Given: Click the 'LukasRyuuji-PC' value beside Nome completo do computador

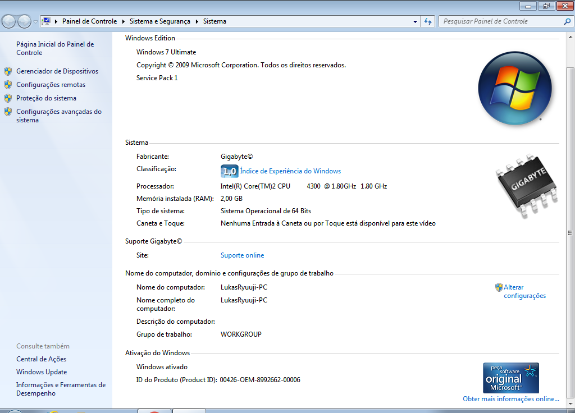Looking at the screenshot, I should 244,300.
